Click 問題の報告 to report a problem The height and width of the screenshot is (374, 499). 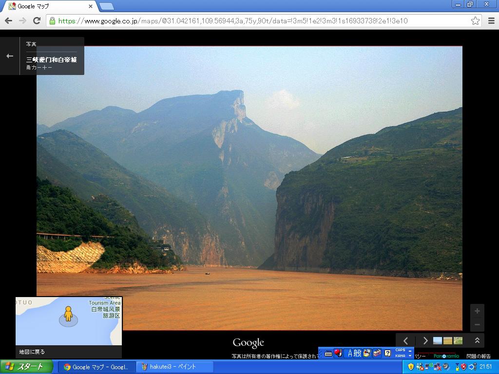point(479,356)
